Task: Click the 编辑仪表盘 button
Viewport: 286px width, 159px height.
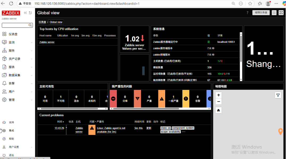Action: pos(261,12)
